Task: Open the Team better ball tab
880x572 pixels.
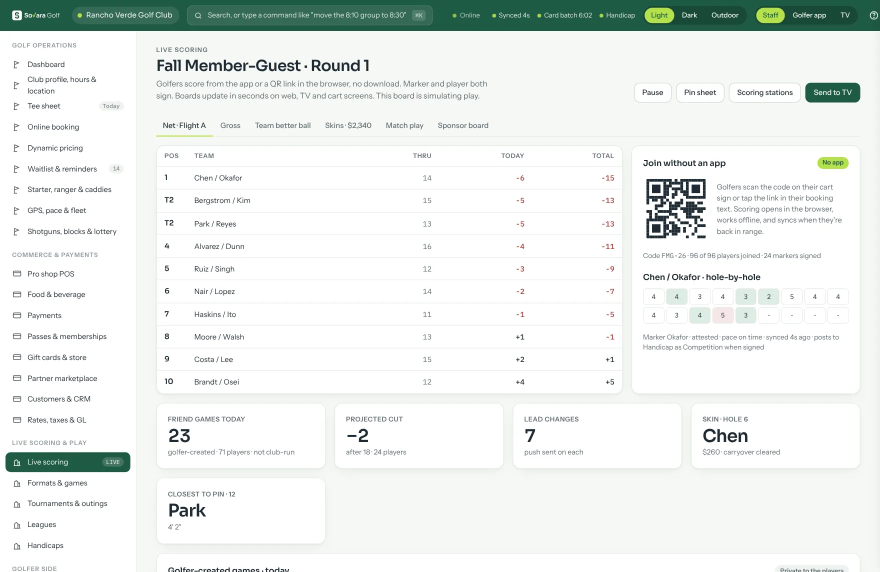Action: 282,125
